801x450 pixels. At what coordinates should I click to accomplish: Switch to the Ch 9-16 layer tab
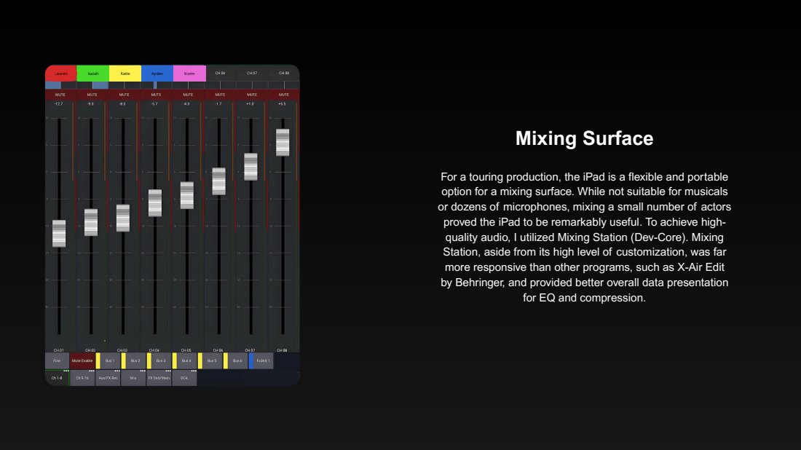82,379
